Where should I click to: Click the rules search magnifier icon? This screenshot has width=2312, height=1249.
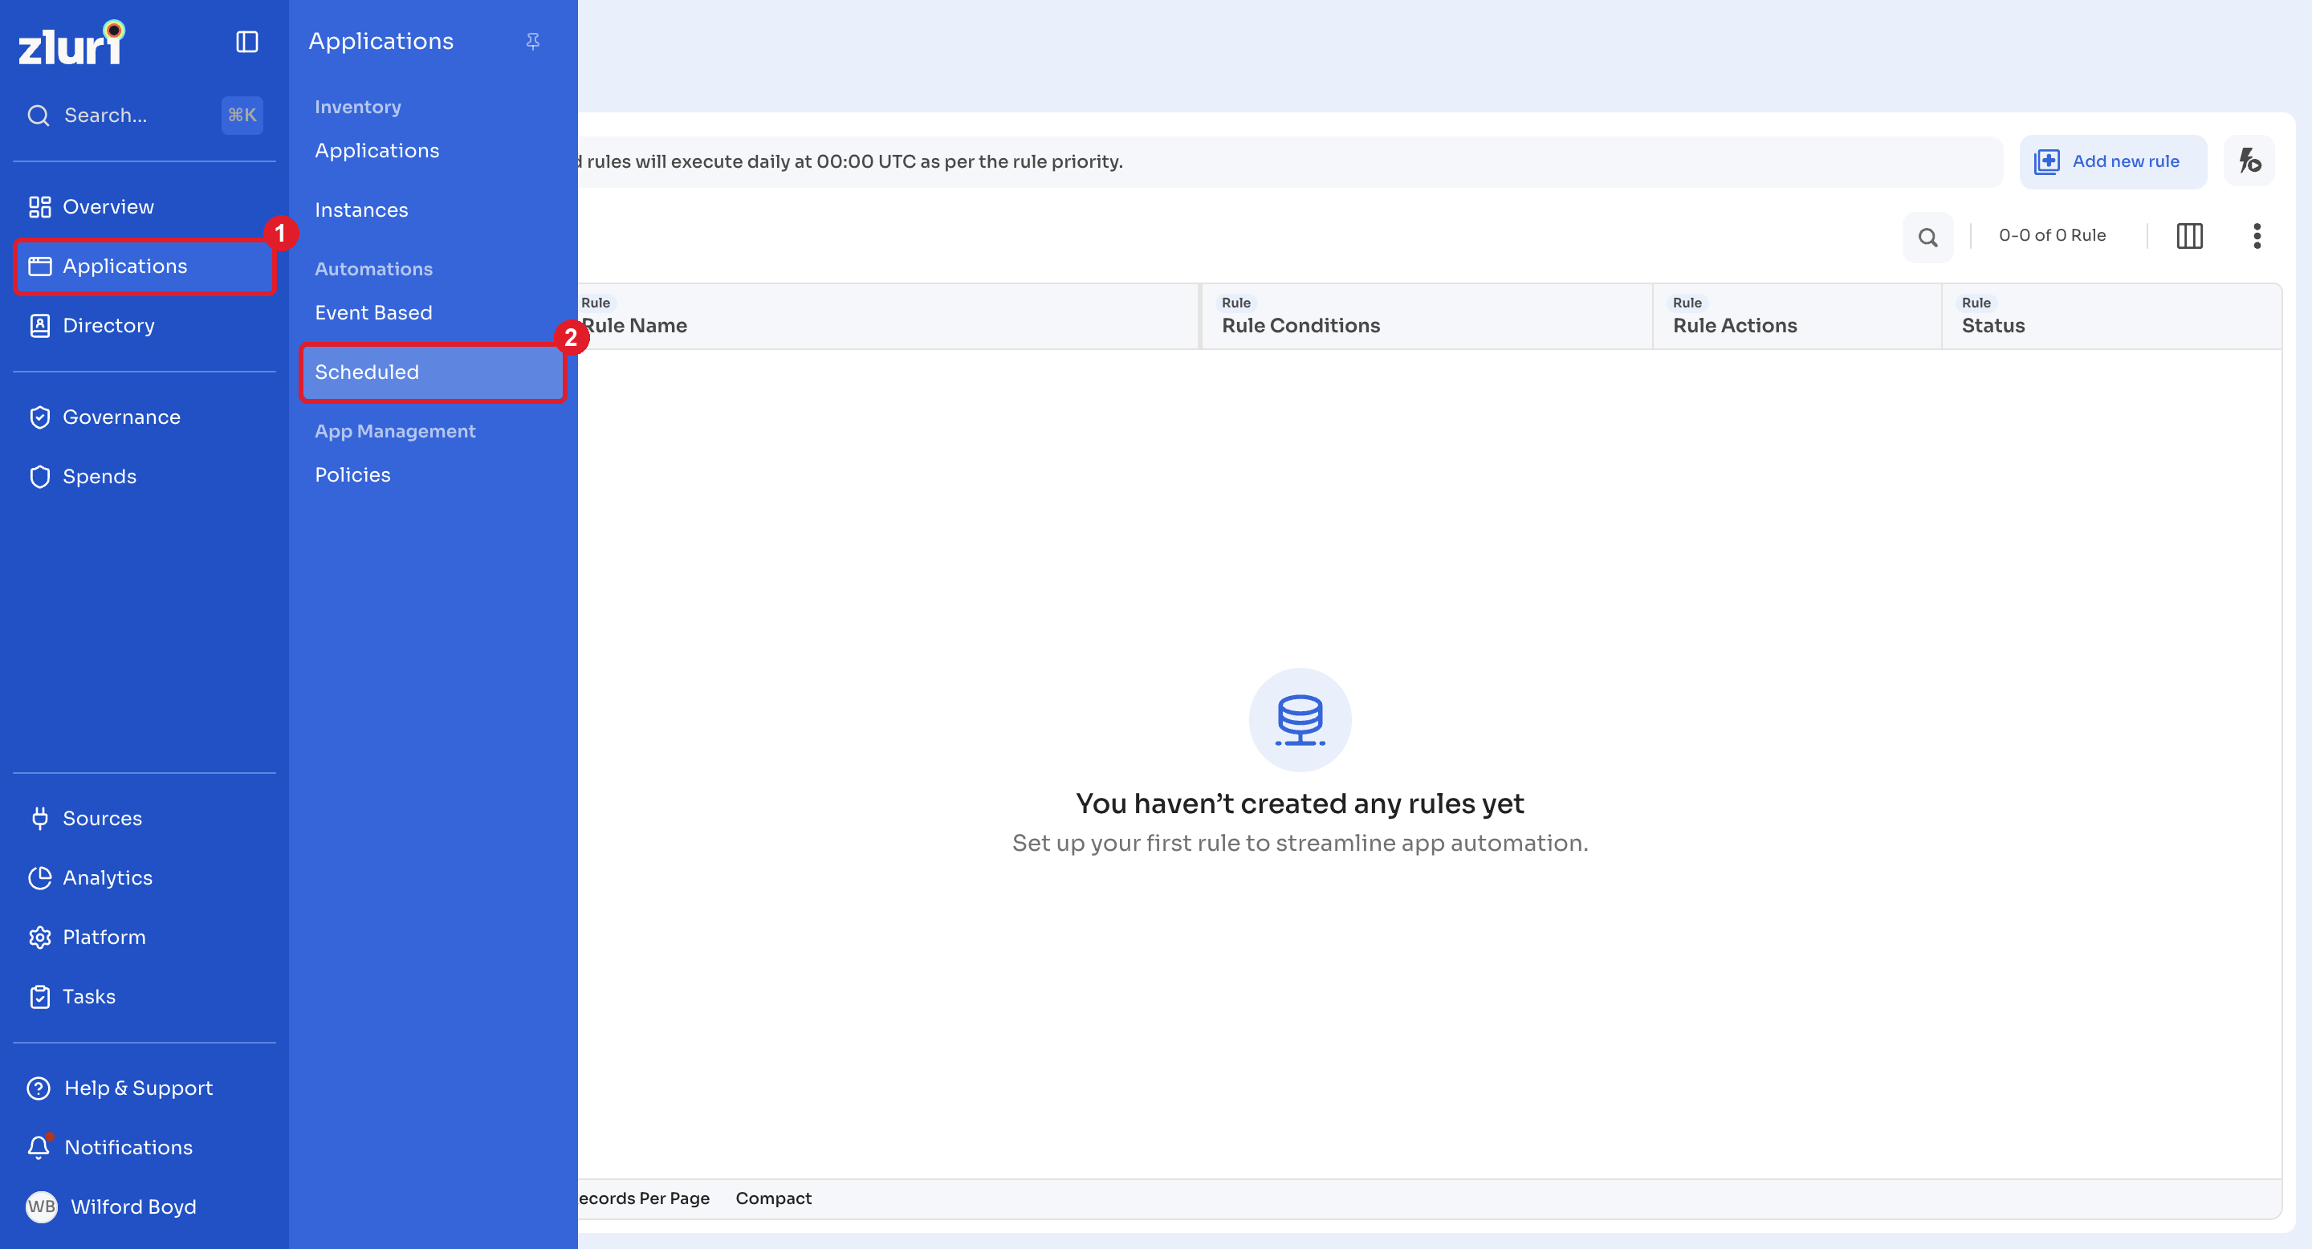click(x=1927, y=237)
